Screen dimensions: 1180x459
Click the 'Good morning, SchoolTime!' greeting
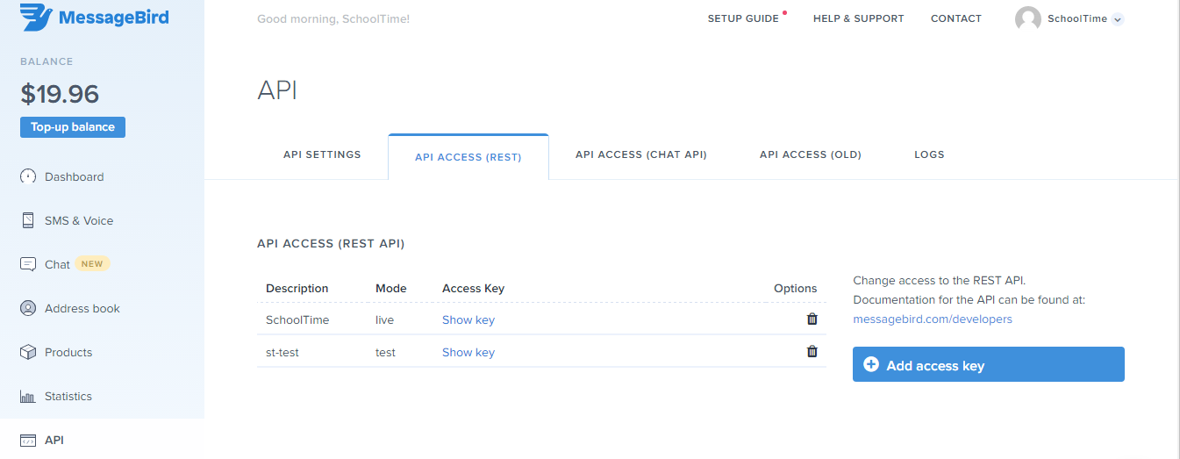333,19
